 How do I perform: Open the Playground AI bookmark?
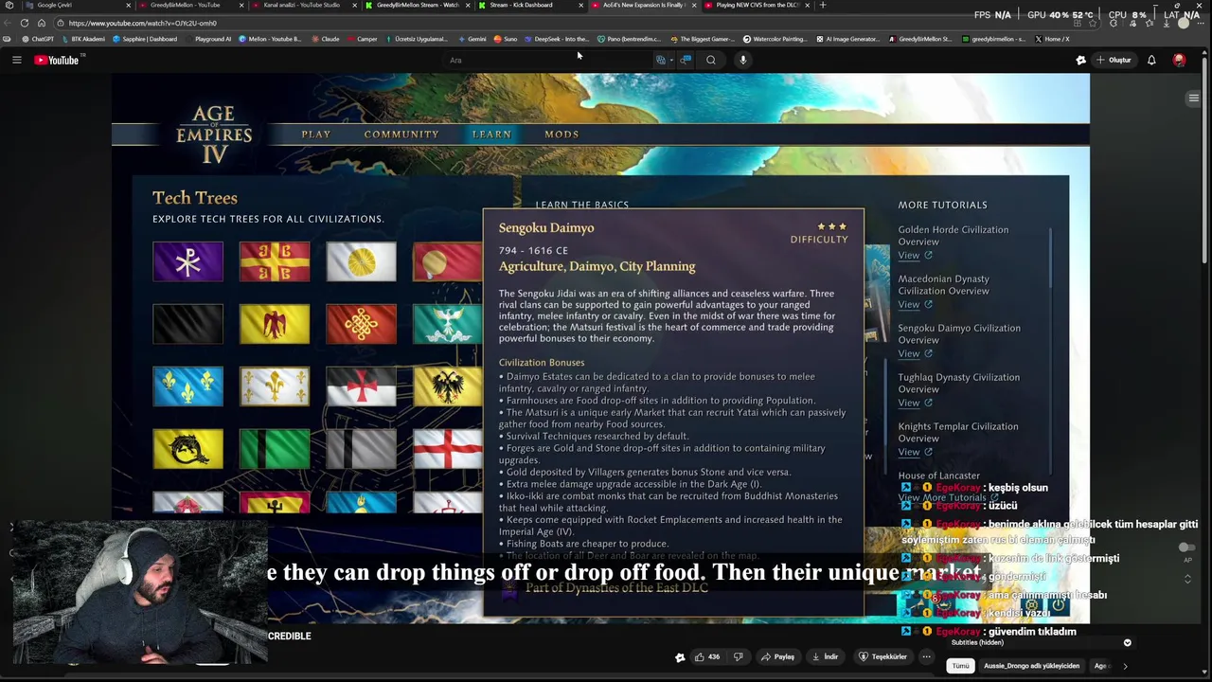(208, 39)
